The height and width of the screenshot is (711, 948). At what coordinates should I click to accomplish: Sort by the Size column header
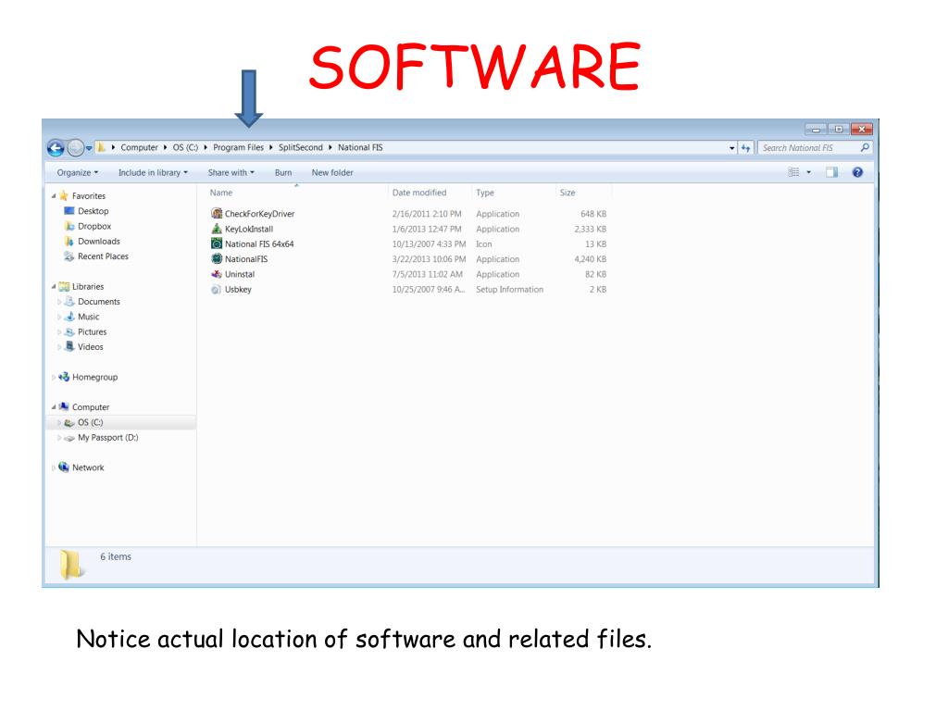point(568,193)
